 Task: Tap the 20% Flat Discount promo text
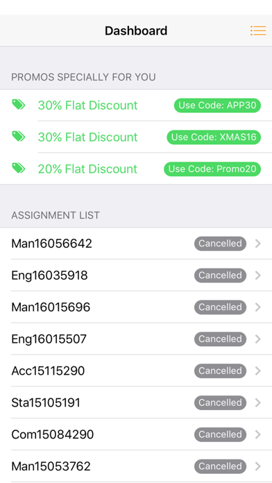(x=88, y=169)
